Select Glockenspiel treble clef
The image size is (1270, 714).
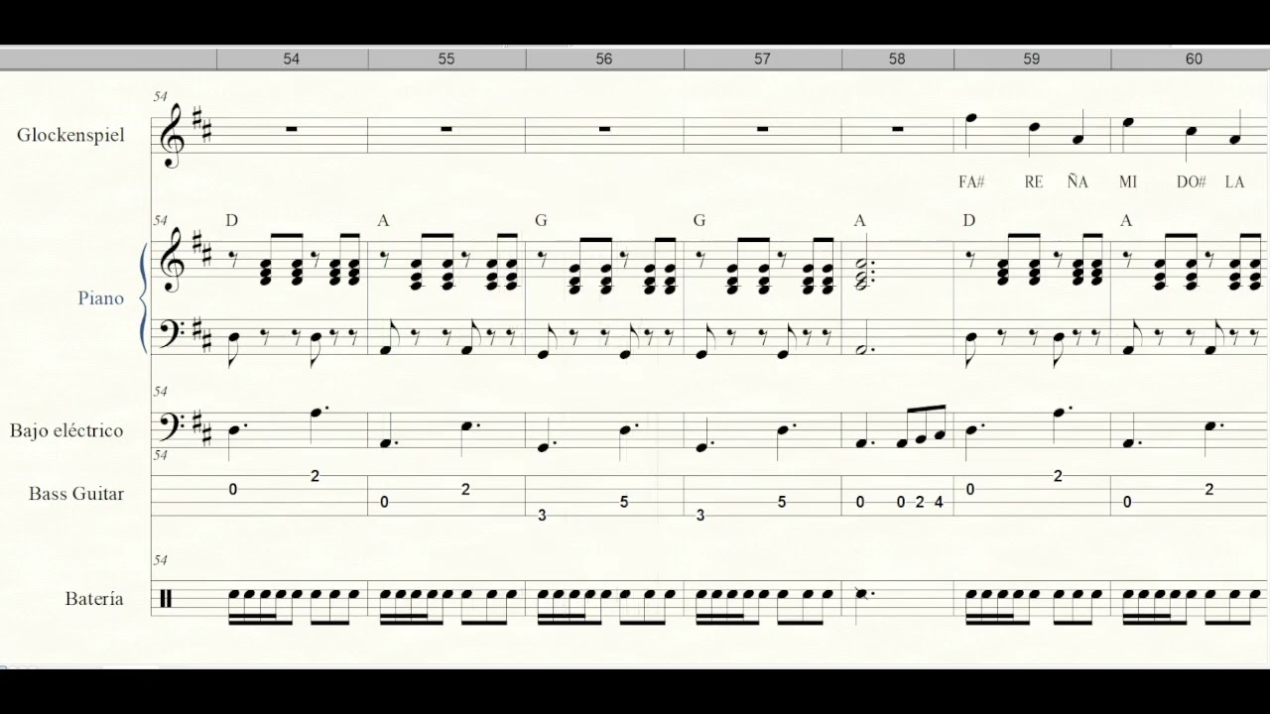(x=175, y=135)
